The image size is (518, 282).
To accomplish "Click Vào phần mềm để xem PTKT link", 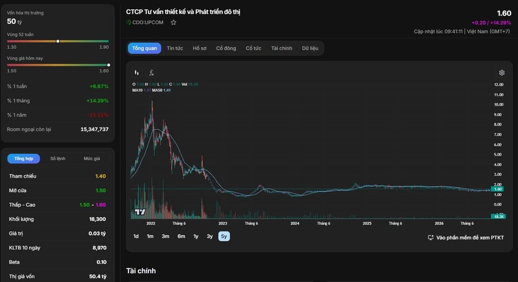I will (470, 237).
